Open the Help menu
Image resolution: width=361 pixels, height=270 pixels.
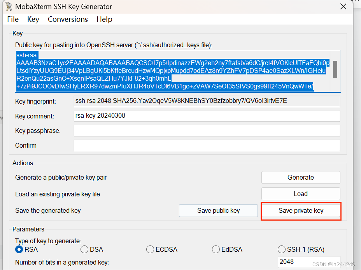(x=104, y=19)
